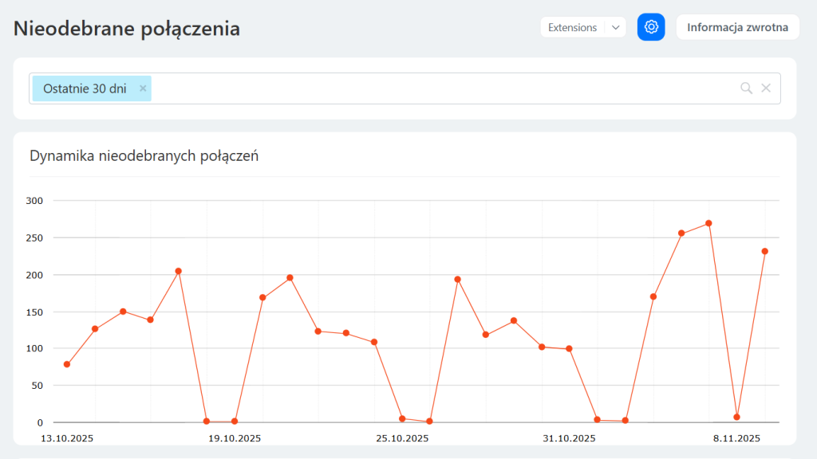Image resolution: width=817 pixels, height=459 pixels.
Task: Select the zero-value data point above 19.10.2025
Action: pos(235,421)
